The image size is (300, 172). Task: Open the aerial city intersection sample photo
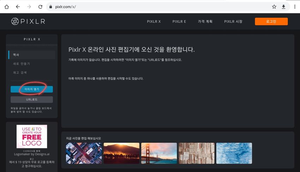coord(84,153)
